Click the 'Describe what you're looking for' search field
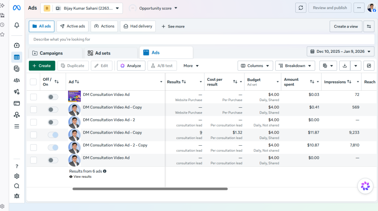Viewport: 378px width, 211px height. point(202,39)
